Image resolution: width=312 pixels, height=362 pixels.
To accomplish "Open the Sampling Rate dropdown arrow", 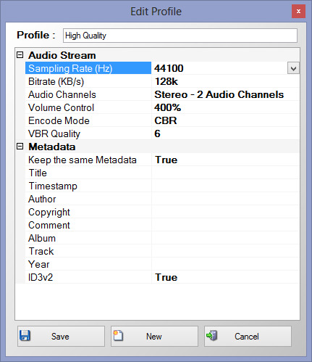I will tap(293, 68).
